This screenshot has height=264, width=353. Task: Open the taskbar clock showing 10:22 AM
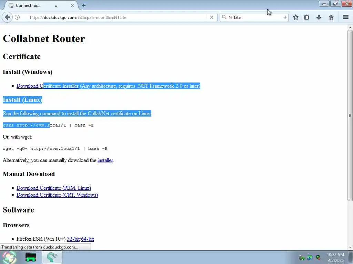coord(335,257)
